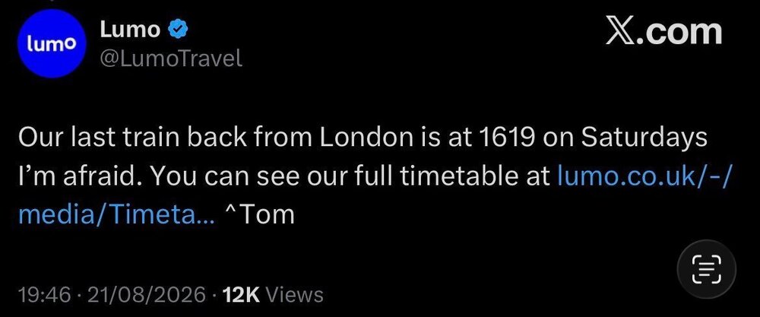The image size is (760, 317).
Task: Click the ^Tom signature
Action: point(261,214)
